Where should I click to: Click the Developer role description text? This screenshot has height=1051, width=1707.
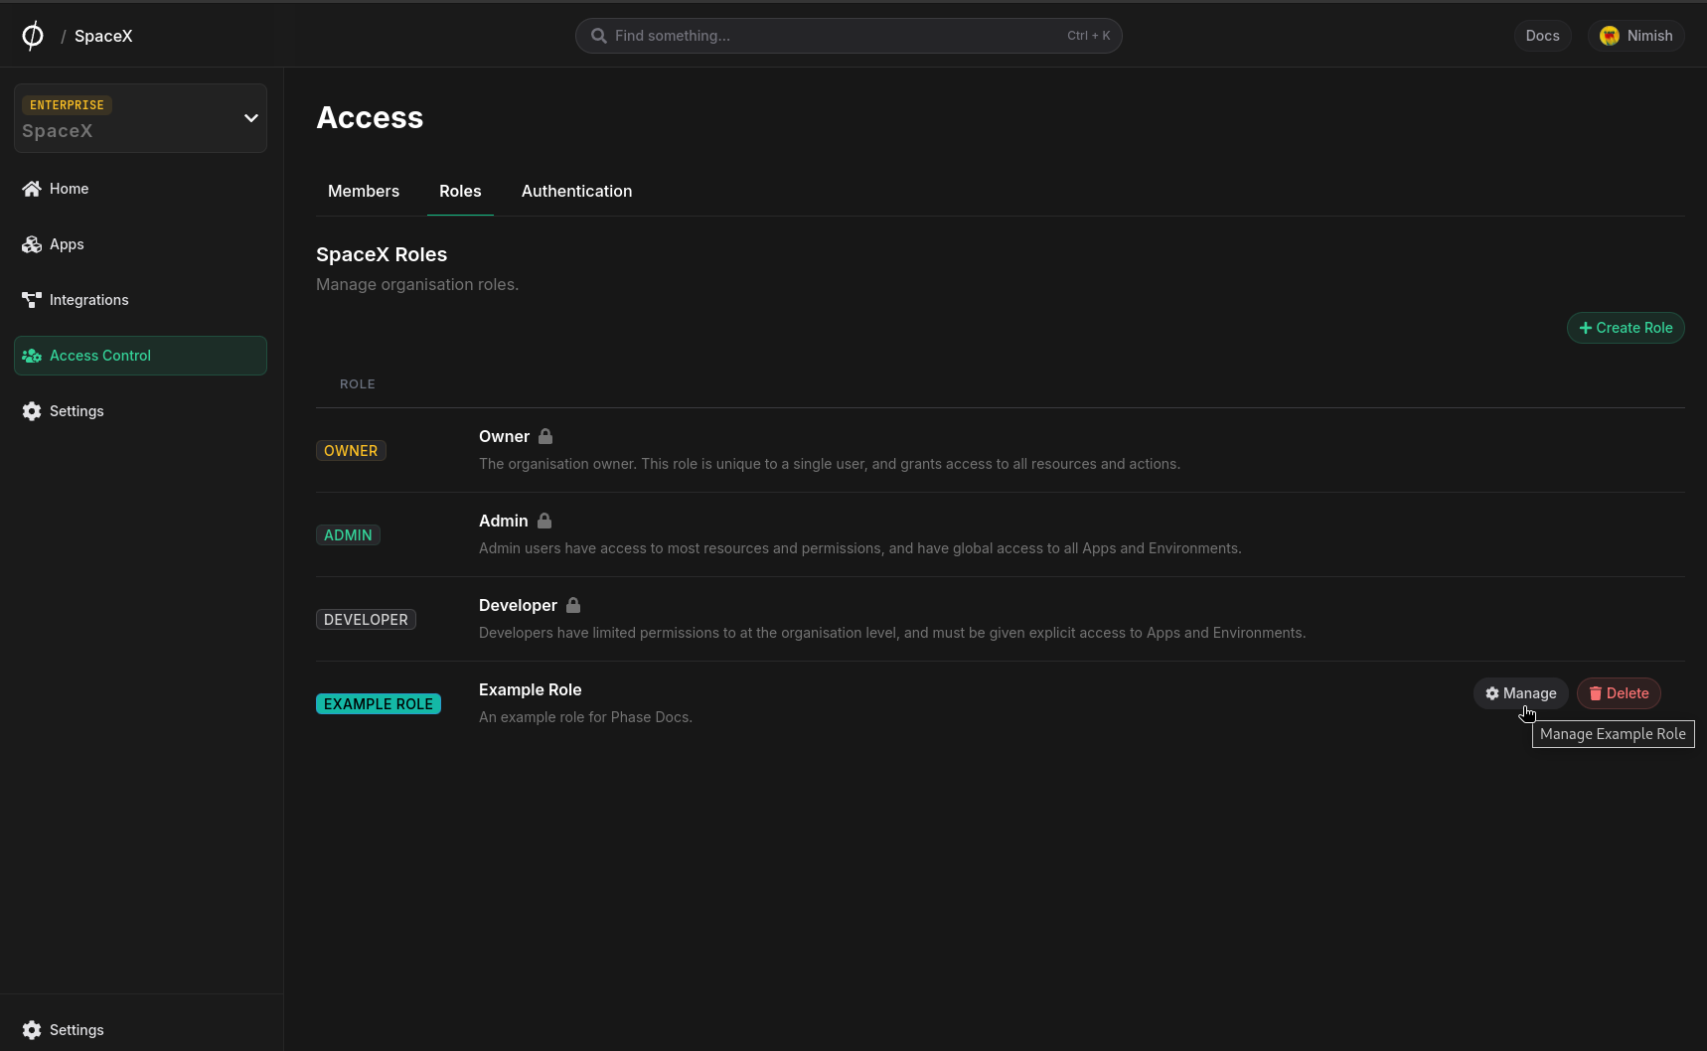pos(892,633)
